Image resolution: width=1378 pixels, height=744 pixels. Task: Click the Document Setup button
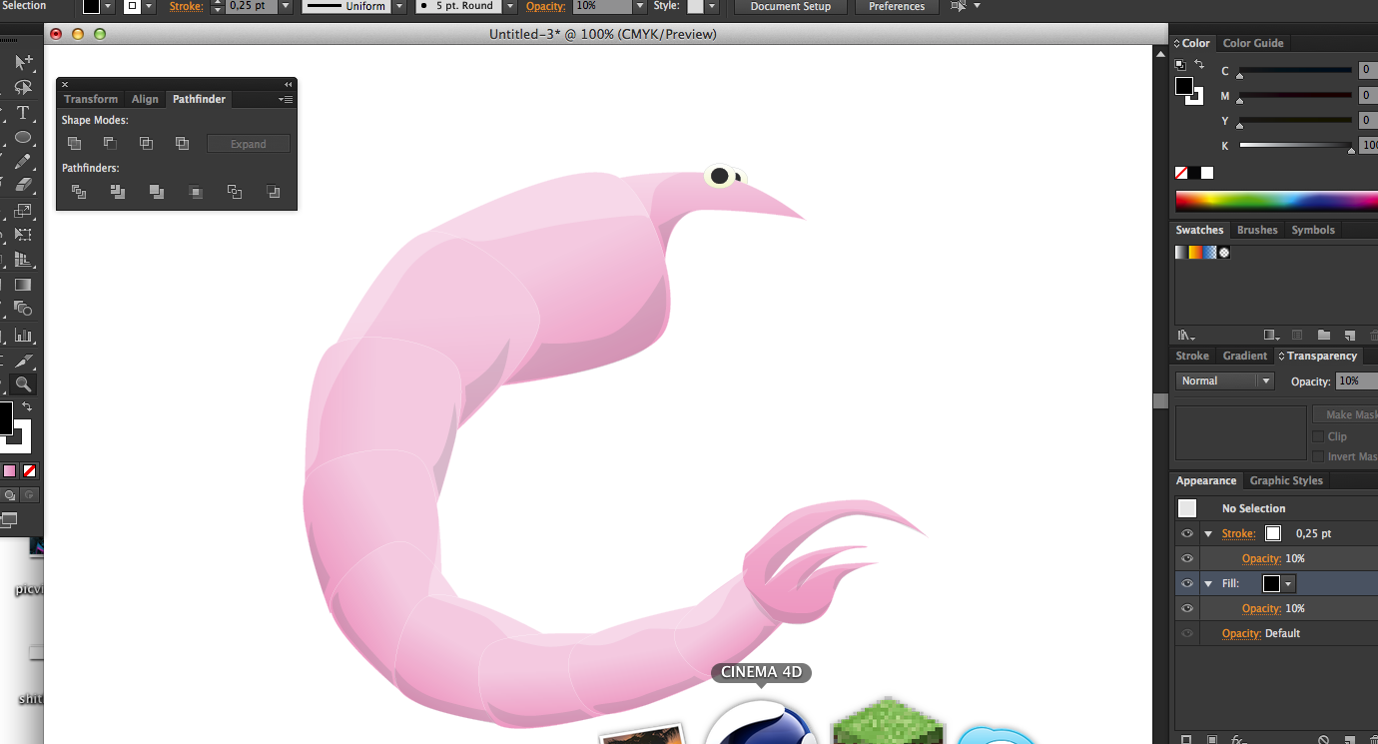[790, 6]
